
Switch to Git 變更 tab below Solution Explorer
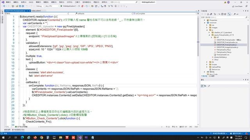(212, 76)
